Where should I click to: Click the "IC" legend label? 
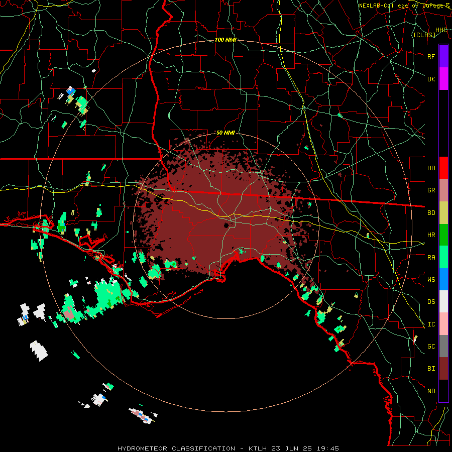pyautogui.click(x=431, y=324)
